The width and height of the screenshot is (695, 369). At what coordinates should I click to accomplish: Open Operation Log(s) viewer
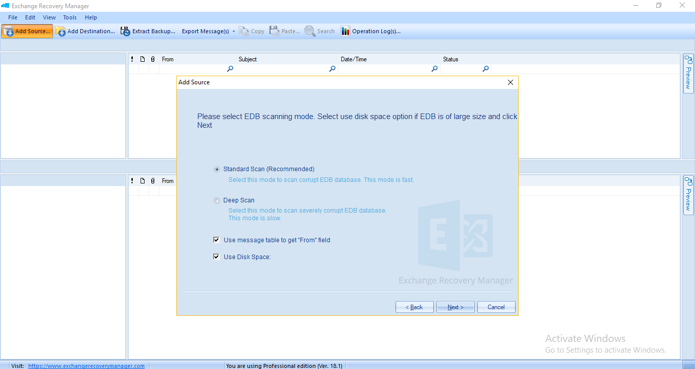[370, 31]
